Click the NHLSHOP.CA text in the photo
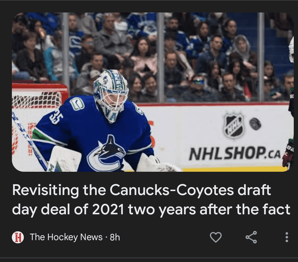298x262 pixels. pyautogui.click(x=234, y=154)
